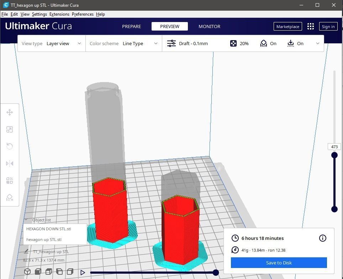Viewport: 343px width, 279px height.
Task: Maximize the Cura window
Action: click(x=317, y=5)
